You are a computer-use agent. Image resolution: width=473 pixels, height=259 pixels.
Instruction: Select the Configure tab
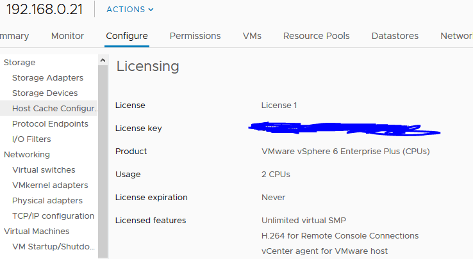[x=127, y=36]
